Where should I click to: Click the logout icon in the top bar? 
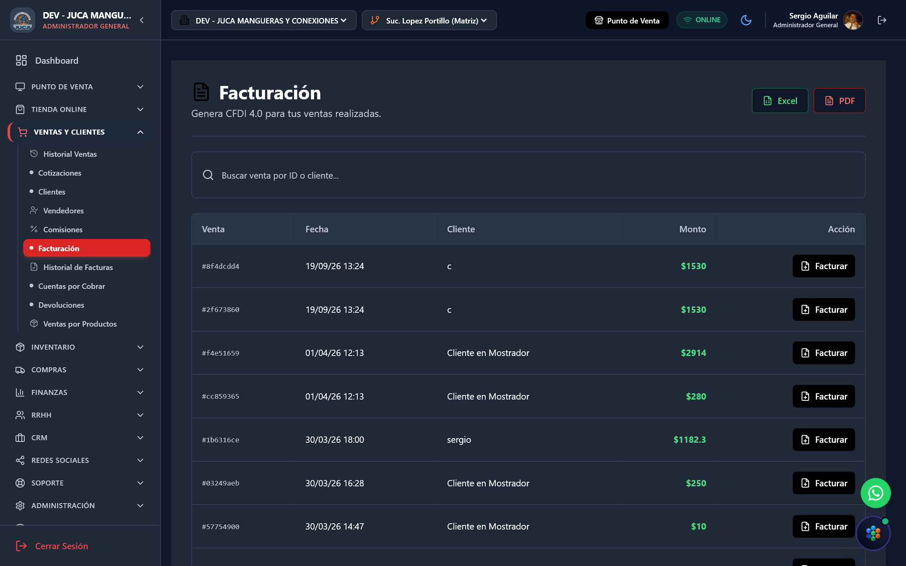pos(882,20)
